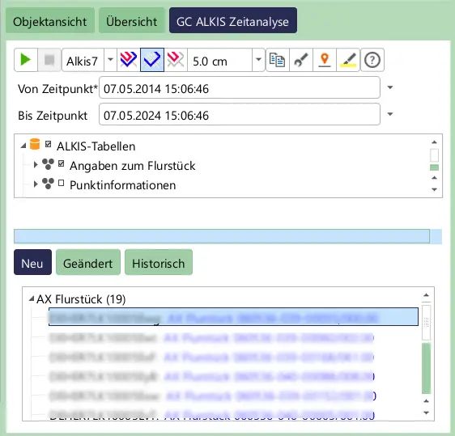Click the grey stop button

click(x=49, y=60)
